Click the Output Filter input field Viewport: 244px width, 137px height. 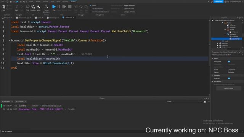click(184, 102)
